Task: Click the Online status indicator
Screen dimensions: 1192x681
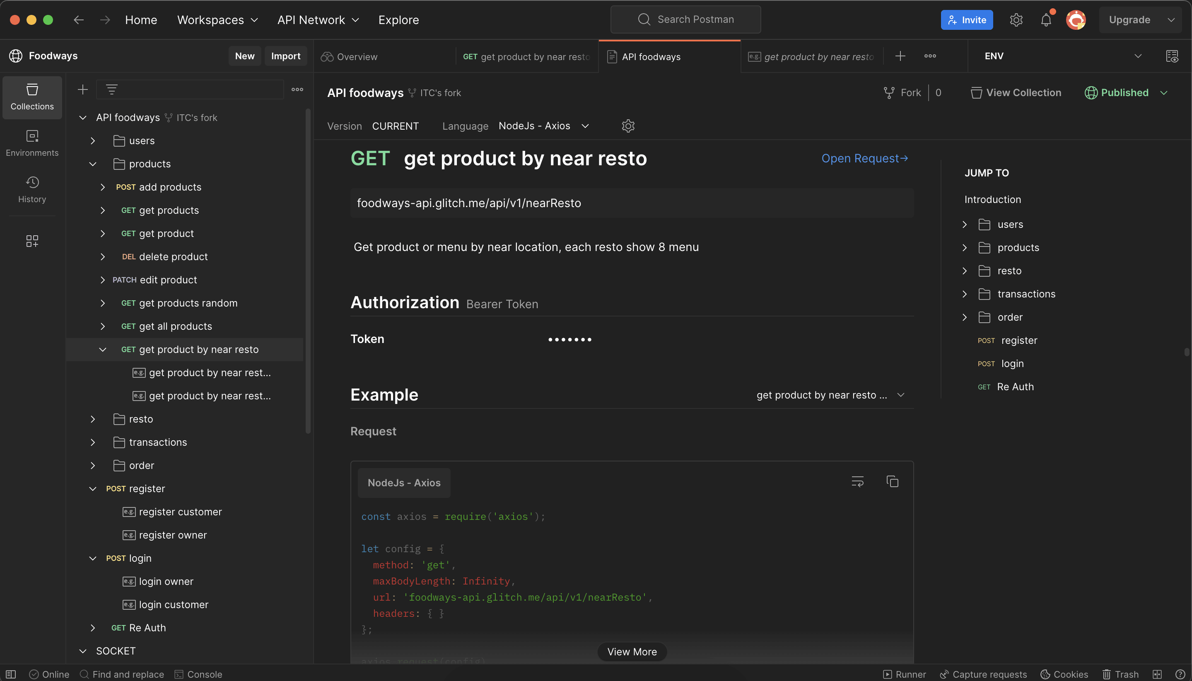Action: coord(49,674)
